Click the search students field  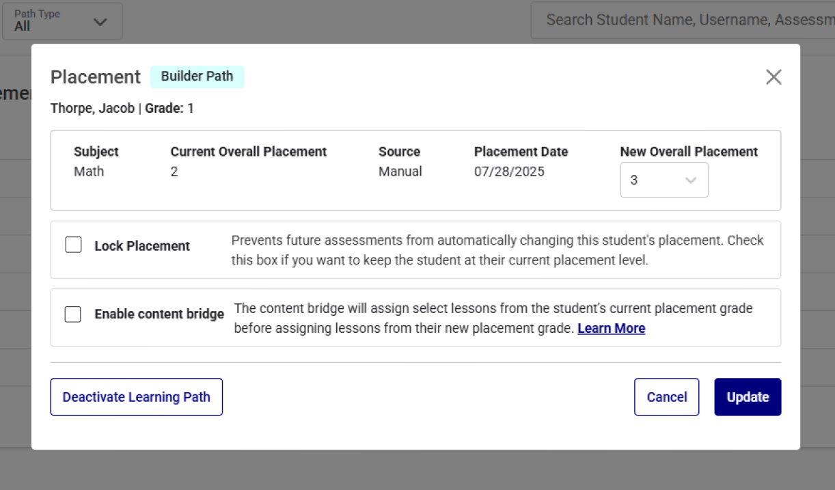tap(683, 20)
